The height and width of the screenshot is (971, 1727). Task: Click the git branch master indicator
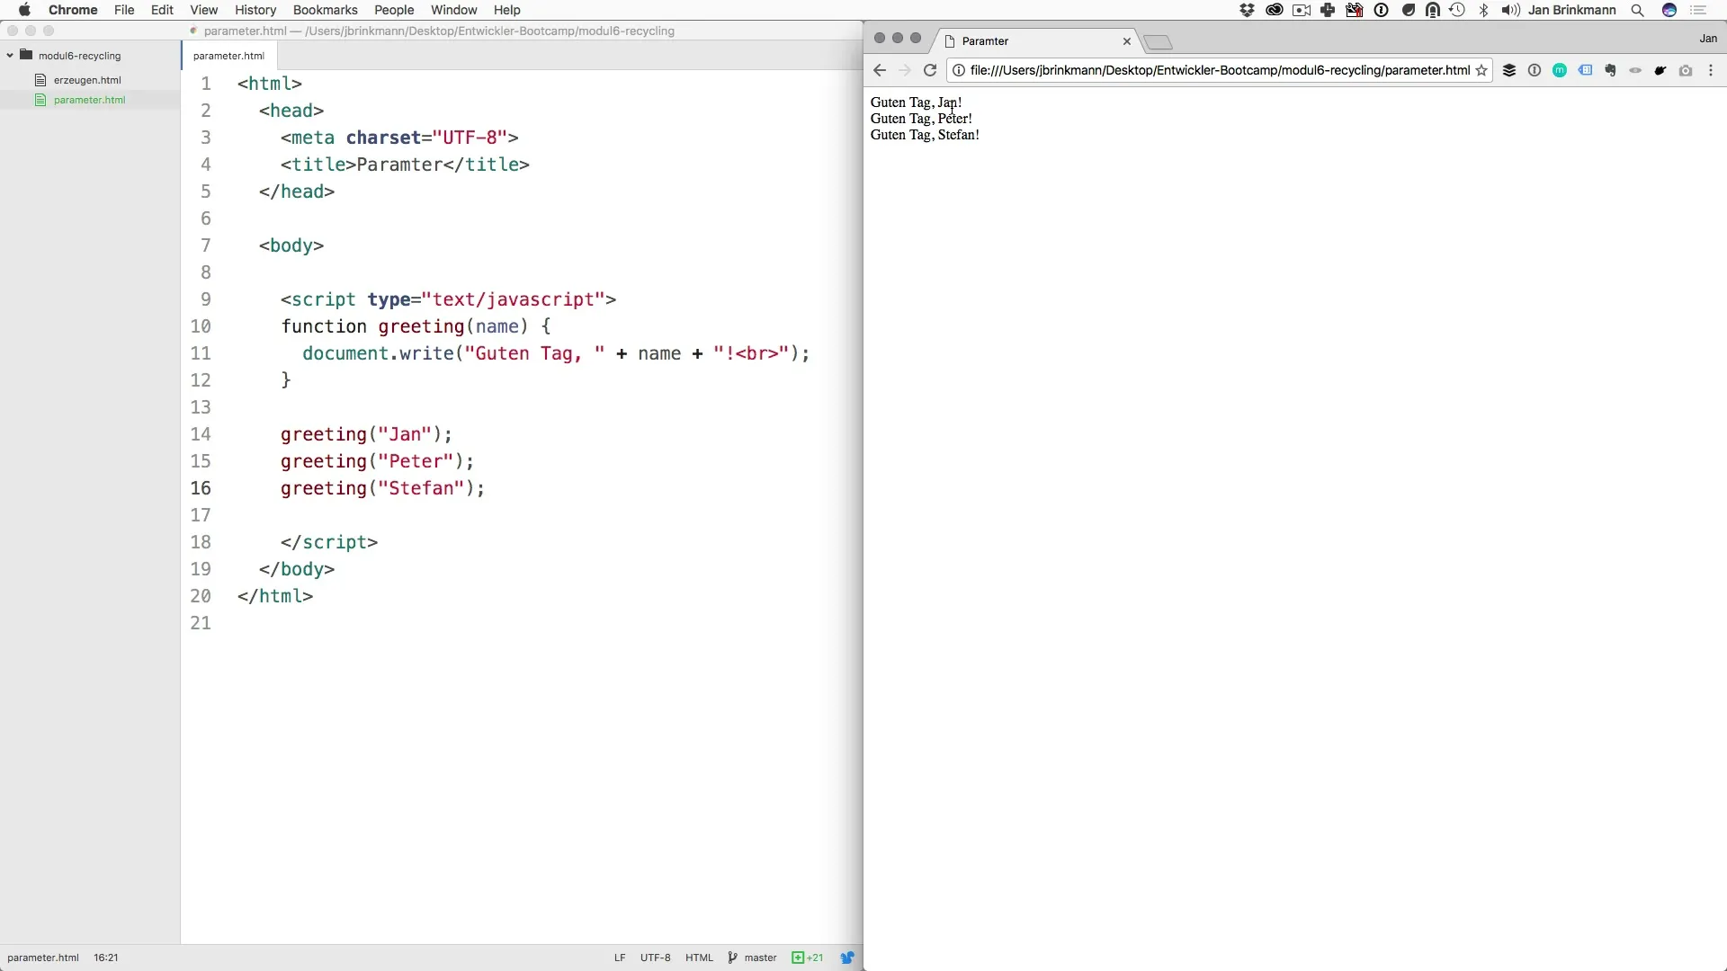tap(752, 958)
